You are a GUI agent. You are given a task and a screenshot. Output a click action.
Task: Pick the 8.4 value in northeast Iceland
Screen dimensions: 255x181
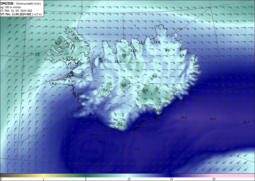point(182,55)
